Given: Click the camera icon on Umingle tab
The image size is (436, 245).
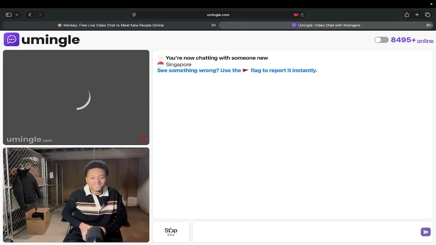Looking at the screenshot, I should [x=429, y=25].
